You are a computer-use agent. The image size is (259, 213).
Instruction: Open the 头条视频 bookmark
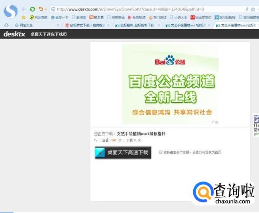pos(137,17)
